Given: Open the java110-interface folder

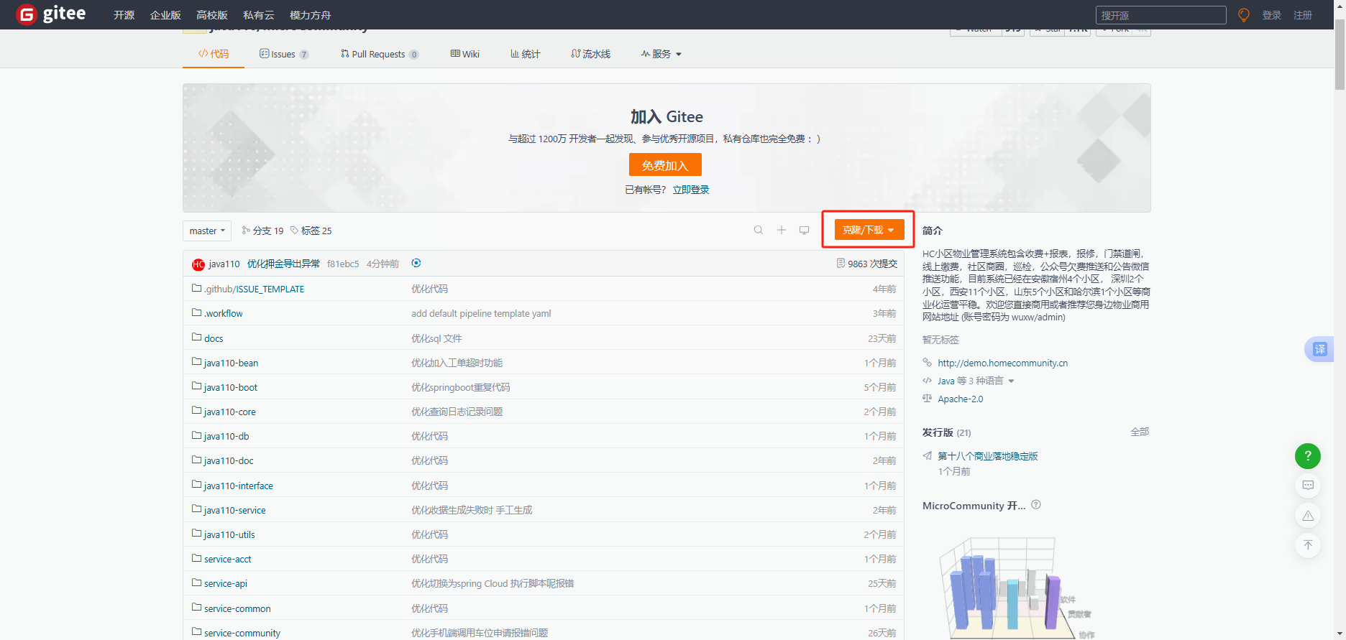Looking at the screenshot, I should [238, 486].
